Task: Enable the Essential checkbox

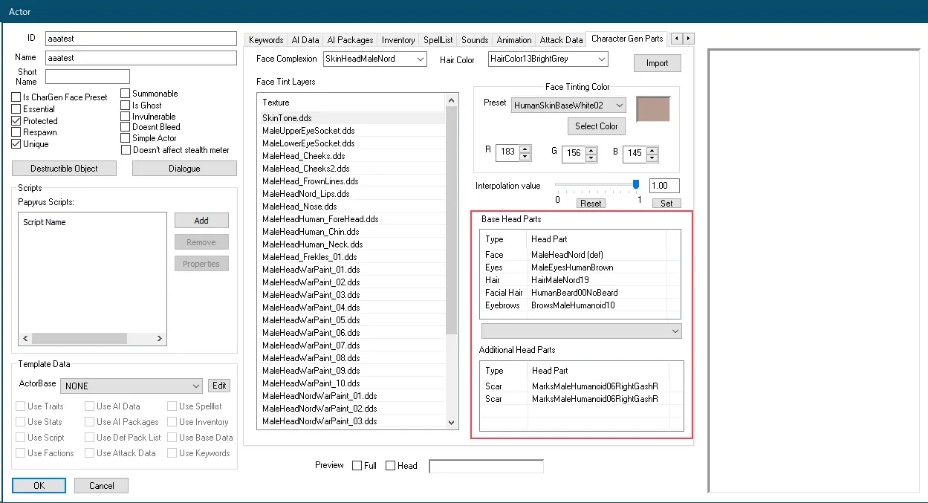Action: click(x=16, y=109)
